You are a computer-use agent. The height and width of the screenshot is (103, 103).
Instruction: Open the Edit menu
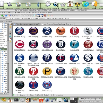(4, 13)
